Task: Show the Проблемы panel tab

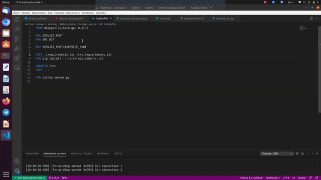Action: point(32,153)
